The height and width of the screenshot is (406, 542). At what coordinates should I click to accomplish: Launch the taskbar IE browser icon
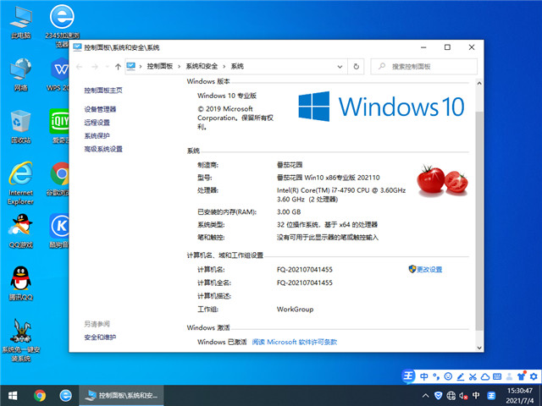(x=66, y=396)
